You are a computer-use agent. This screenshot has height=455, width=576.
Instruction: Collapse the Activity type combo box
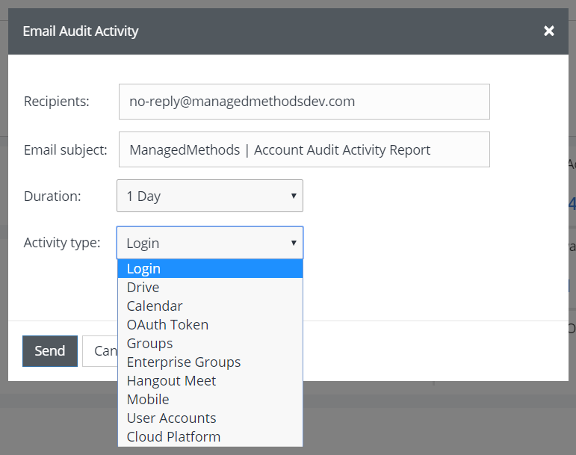tap(210, 243)
